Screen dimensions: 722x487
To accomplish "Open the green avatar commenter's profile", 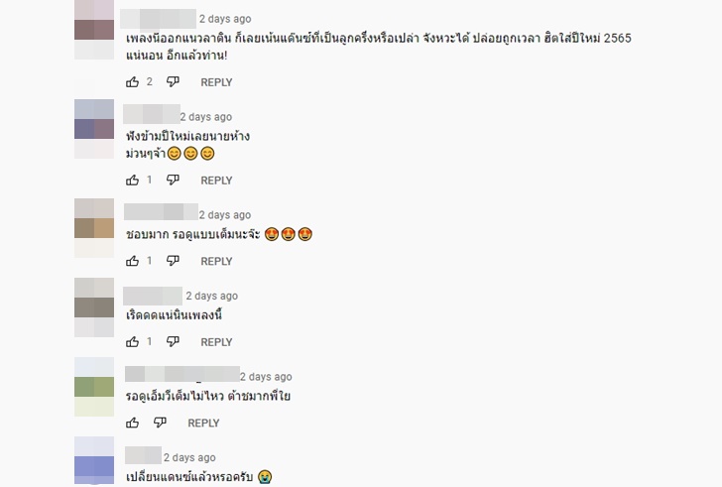I will [94, 387].
